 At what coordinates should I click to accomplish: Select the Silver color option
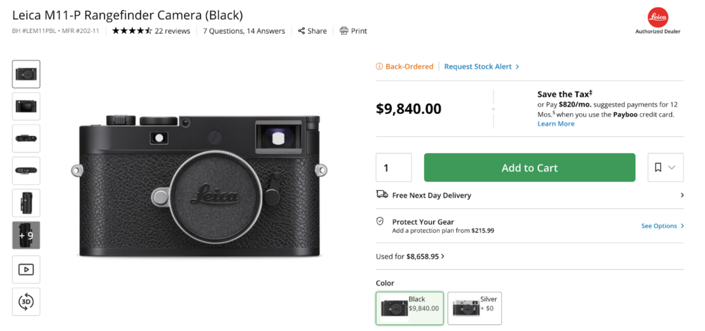[x=474, y=308]
